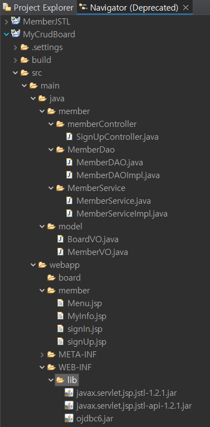
Task: Click the MemberDAO.java file icon
Action: 70,163
